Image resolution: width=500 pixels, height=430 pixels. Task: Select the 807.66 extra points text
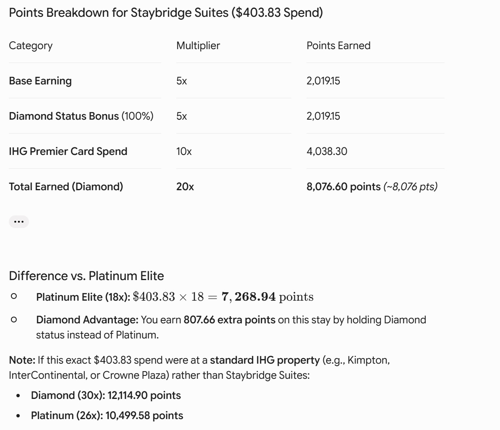229,320
